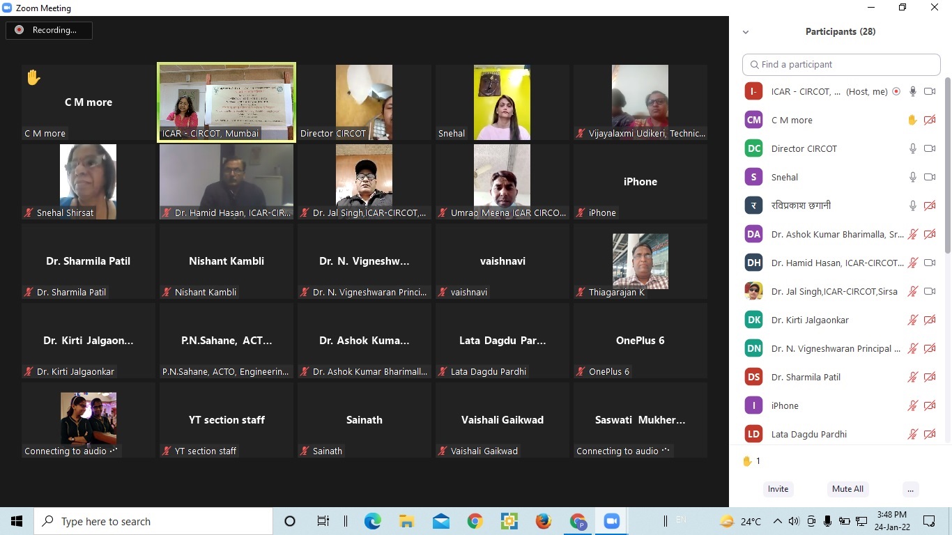
Task: Click the muted microphone icon for Dr. N. Vigneshwaran
Action: [912, 348]
